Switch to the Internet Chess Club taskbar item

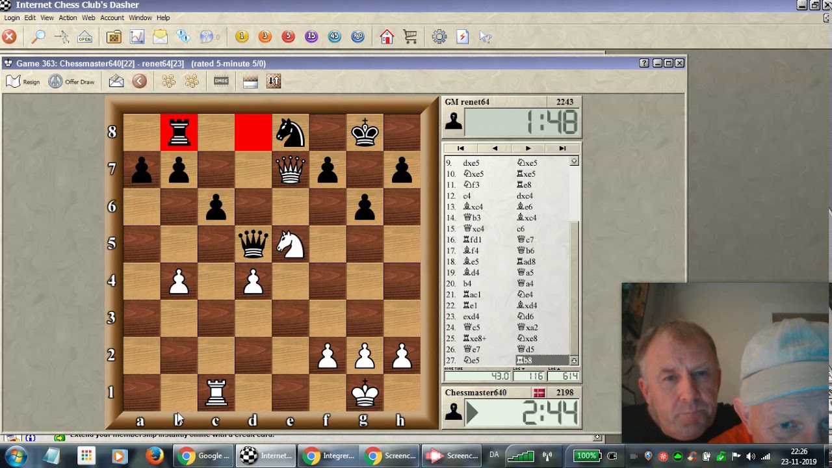tap(266, 456)
